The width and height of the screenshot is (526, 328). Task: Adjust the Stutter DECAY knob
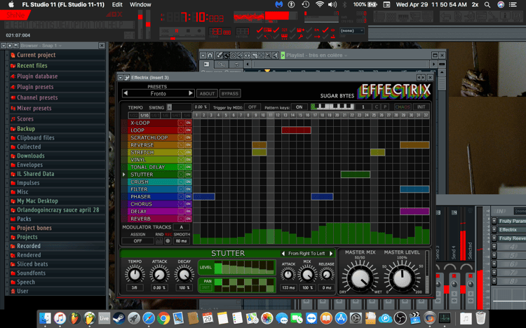pyautogui.click(x=184, y=275)
